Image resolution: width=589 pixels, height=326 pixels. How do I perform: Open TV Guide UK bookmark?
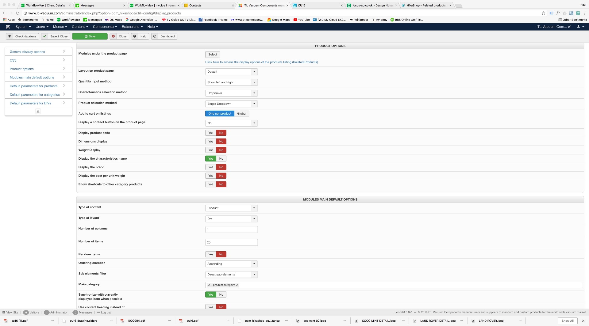(x=179, y=20)
